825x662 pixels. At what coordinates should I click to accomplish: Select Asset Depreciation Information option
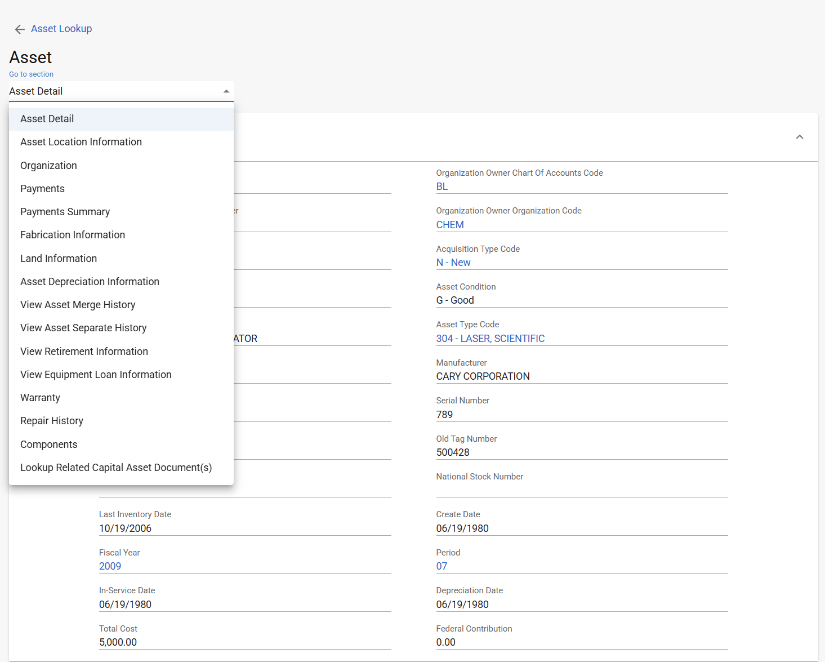pos(90,282)
